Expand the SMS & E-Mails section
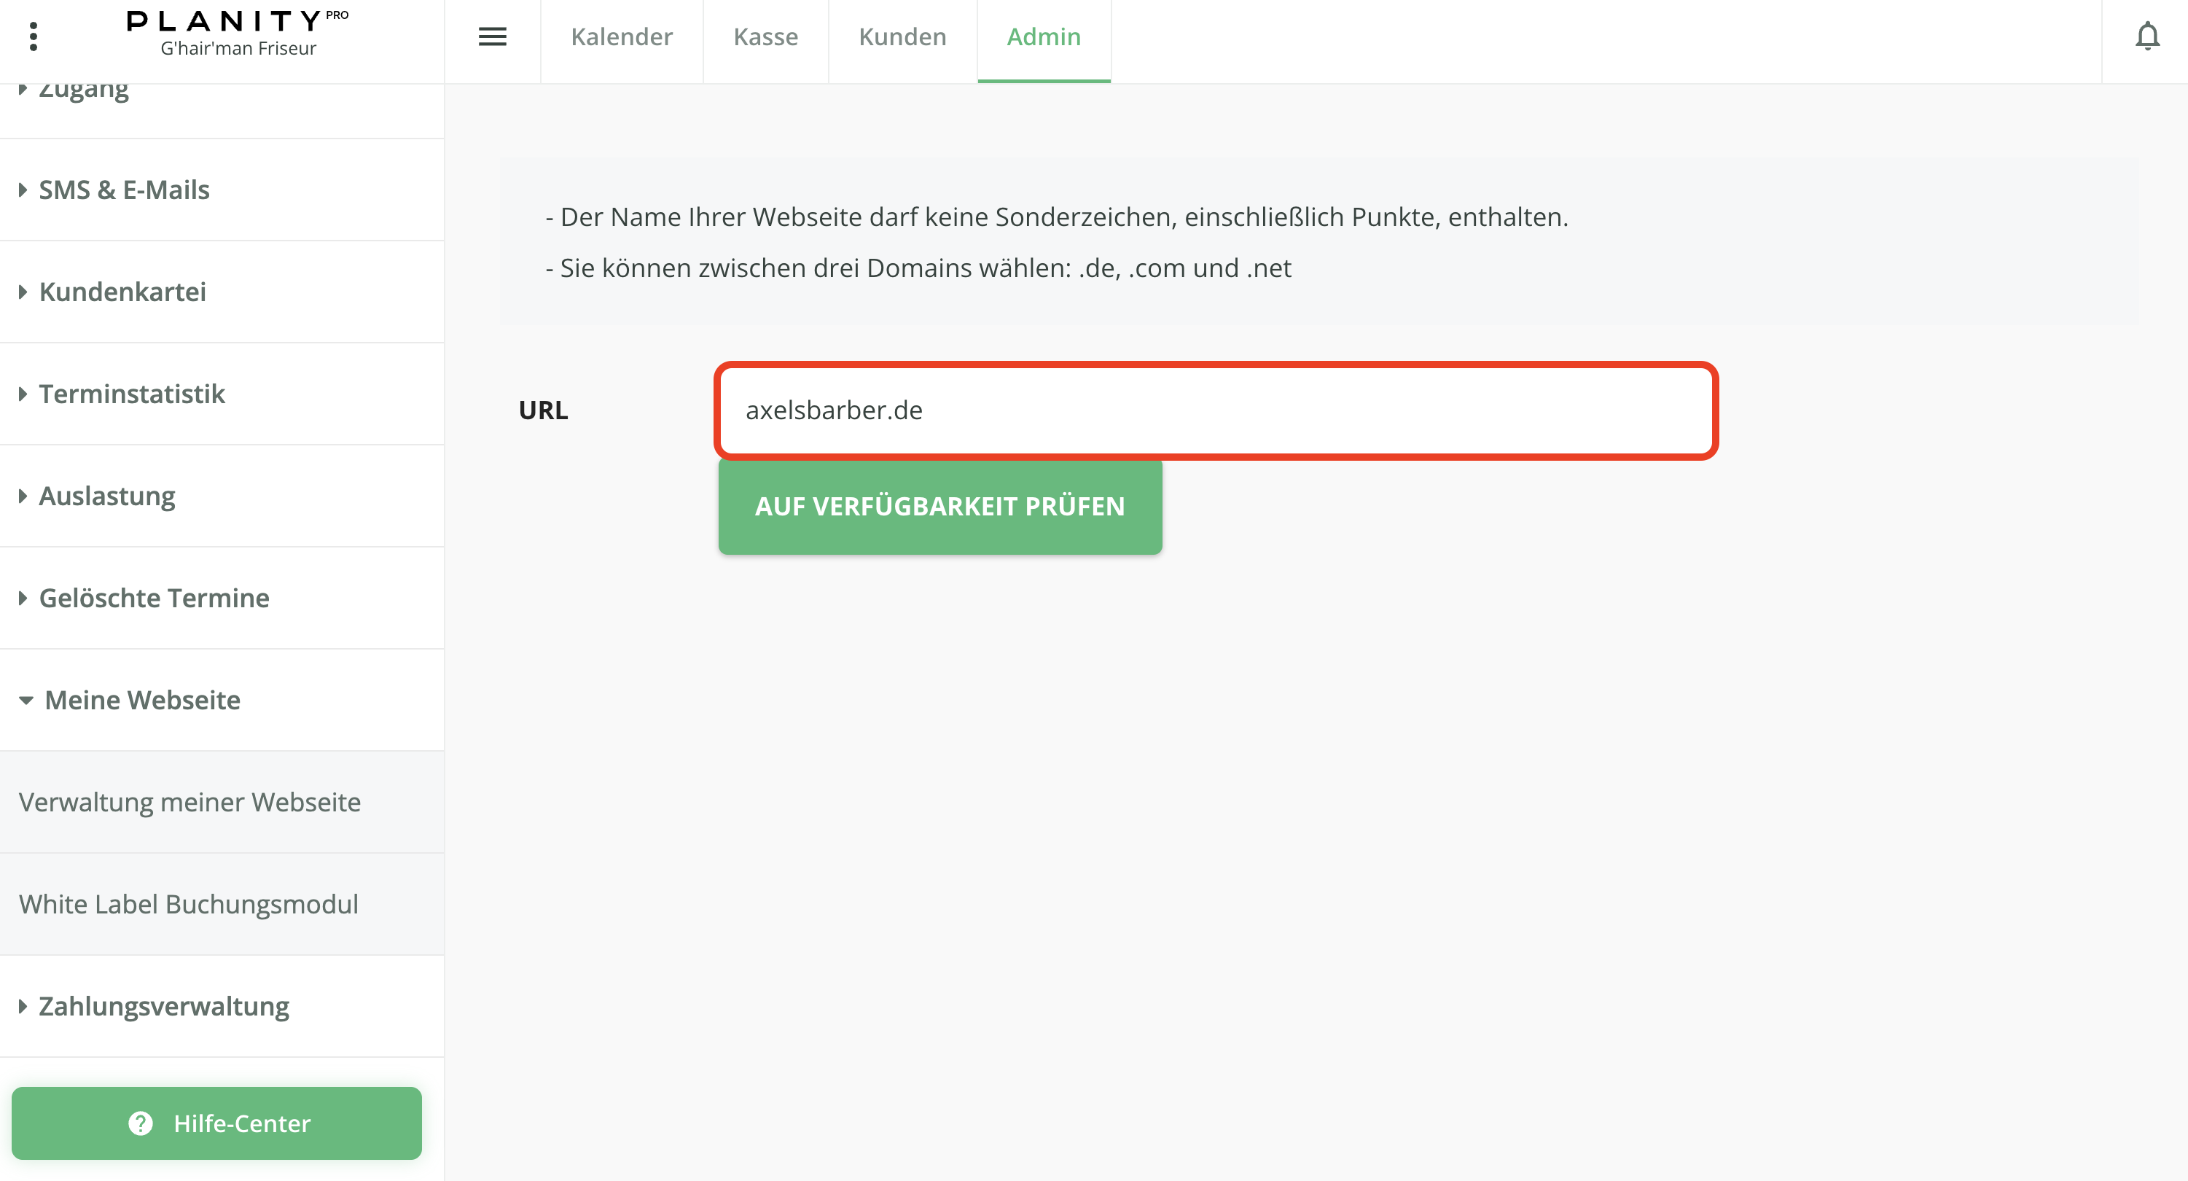This screenshot has height=1181, width=2188. 124,190
